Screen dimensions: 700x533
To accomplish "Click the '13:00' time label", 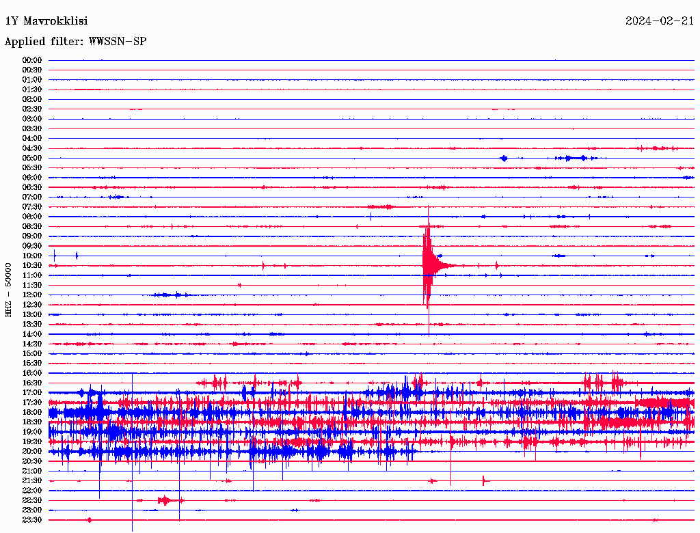I will (31, 314).
